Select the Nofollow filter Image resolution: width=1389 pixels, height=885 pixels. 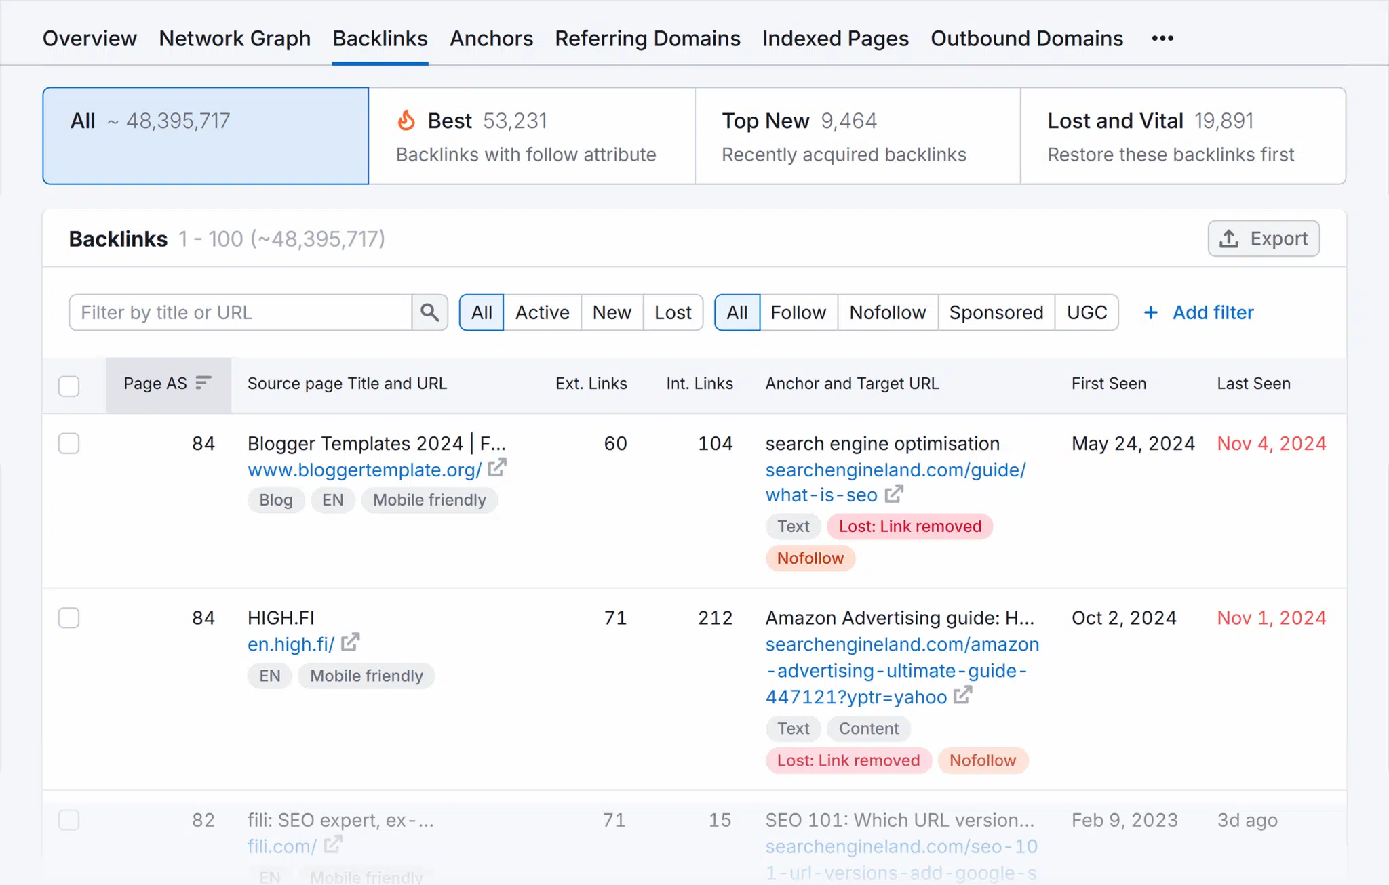click(887, 312)
